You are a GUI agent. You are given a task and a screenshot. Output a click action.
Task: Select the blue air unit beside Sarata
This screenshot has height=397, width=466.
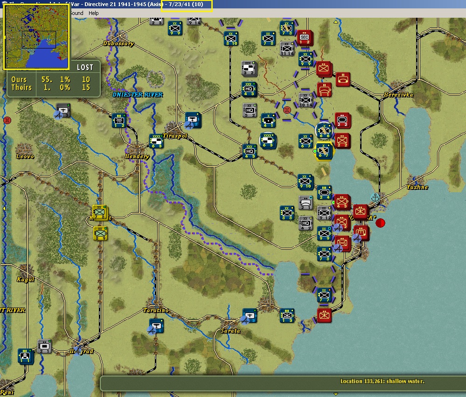250,316
